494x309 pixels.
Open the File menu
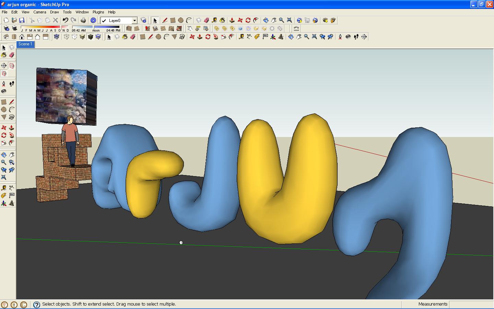pos(4,12)
